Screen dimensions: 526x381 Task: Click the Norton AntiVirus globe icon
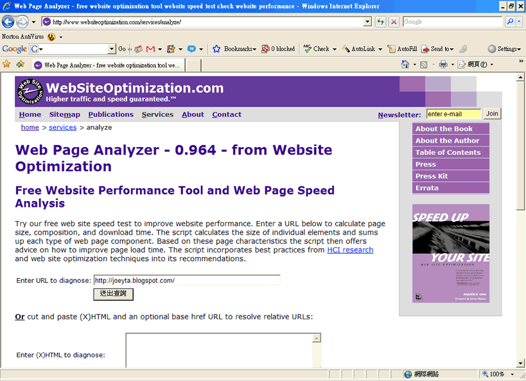coord(51,37)
